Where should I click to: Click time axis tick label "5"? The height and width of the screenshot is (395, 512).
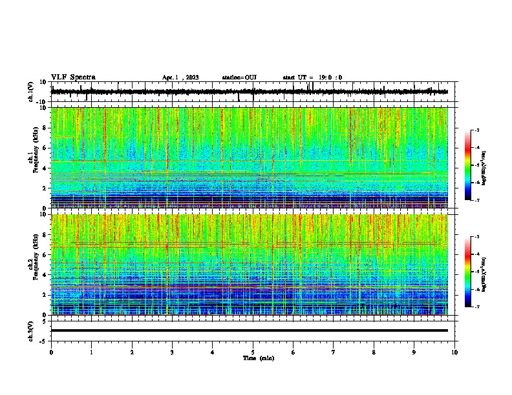(253, 352)
